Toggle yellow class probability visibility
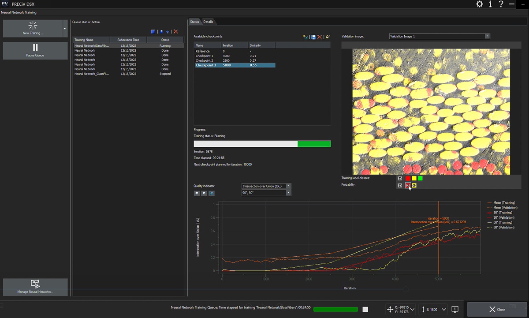The image size is (529, 318). point(414,185)
